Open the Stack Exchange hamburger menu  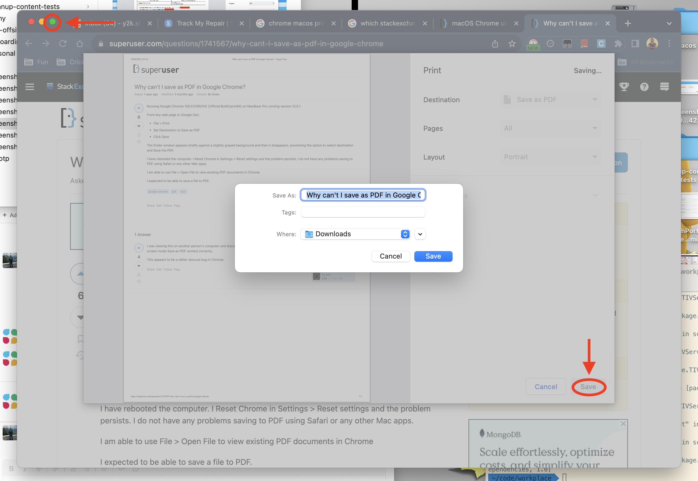click(29, 87)
